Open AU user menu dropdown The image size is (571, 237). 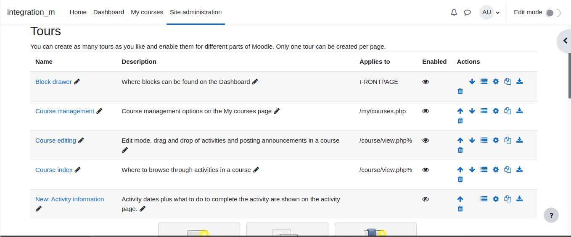(489, 12)
